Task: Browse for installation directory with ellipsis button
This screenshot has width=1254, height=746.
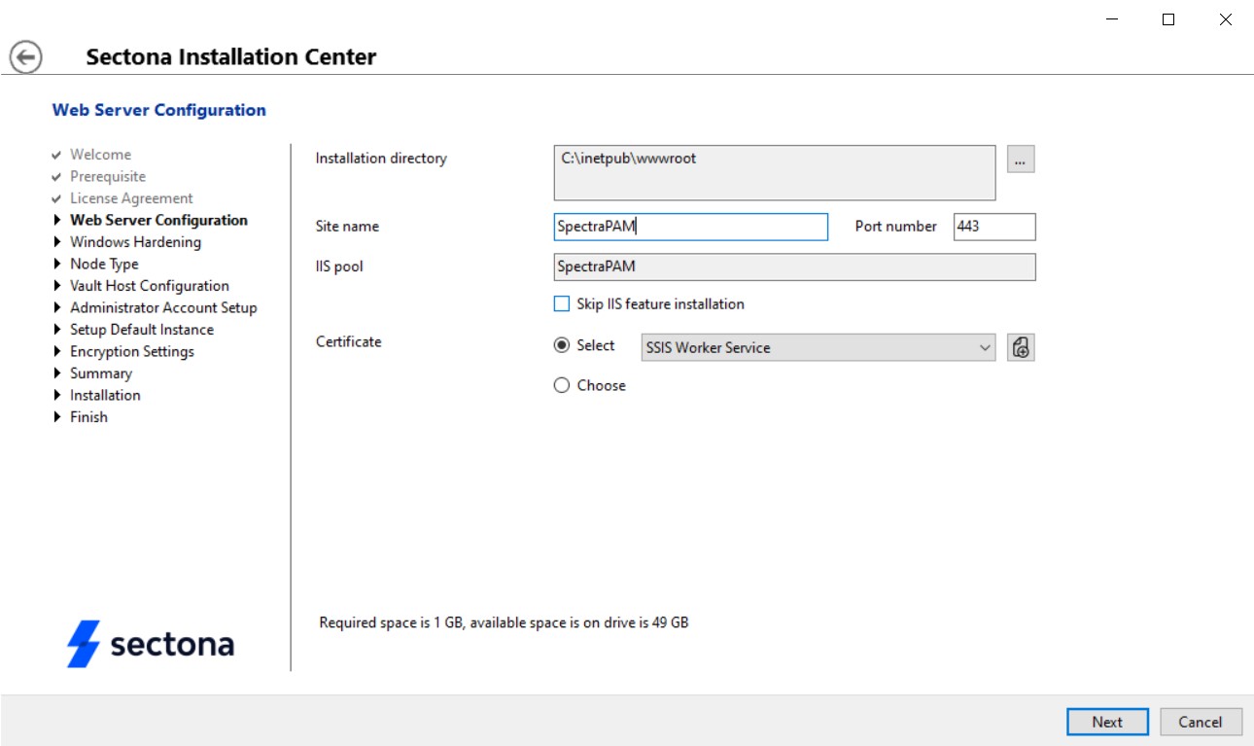Action: pos(1021,160)
